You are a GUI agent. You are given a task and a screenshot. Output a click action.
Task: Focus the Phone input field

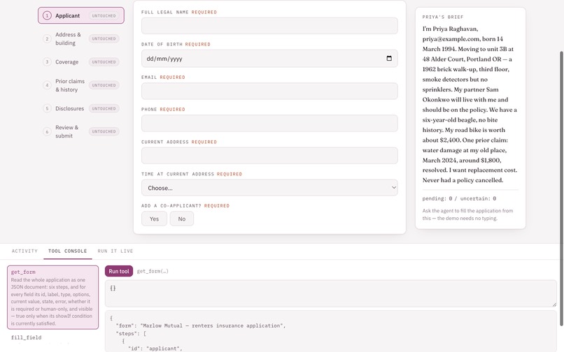tap(269, 123)
